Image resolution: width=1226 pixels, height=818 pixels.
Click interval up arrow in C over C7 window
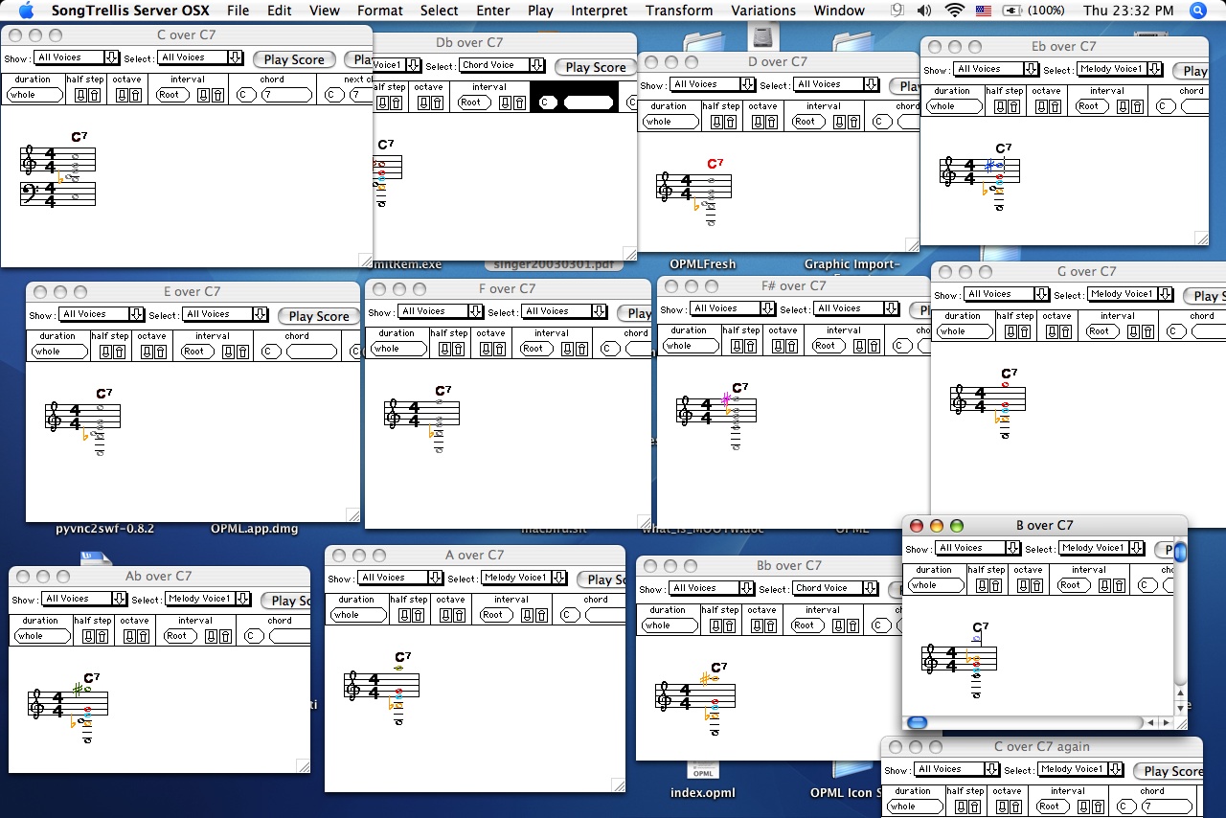pos(217,95)
